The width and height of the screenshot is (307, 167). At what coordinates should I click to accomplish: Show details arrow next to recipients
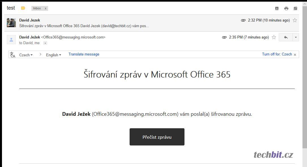click(45, 43)
